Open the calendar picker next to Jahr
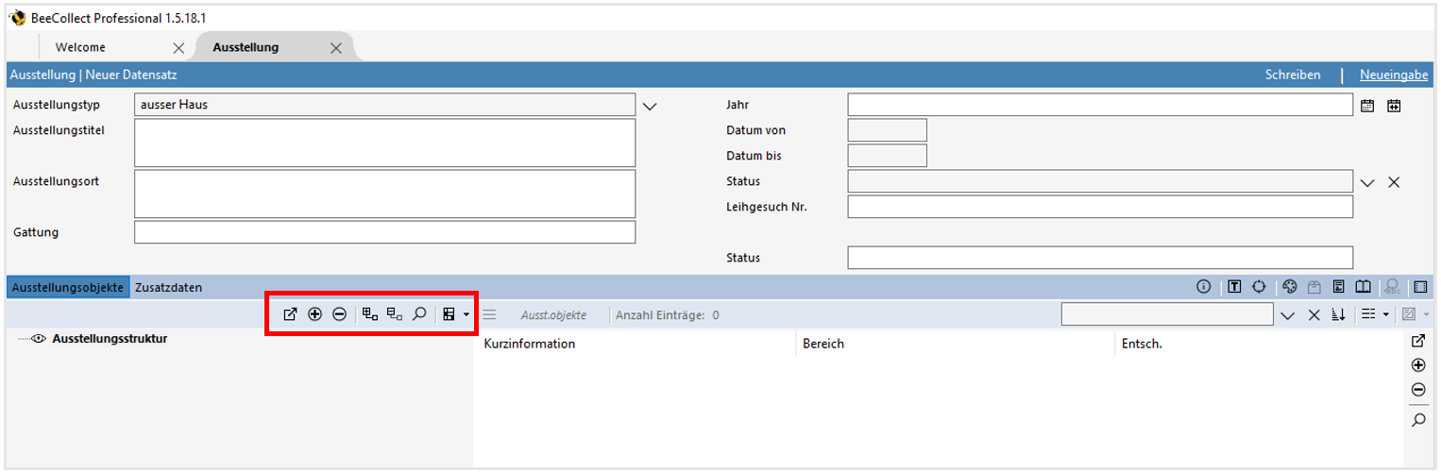Viewport: 1441px width, 472px height. [1367, 106]
